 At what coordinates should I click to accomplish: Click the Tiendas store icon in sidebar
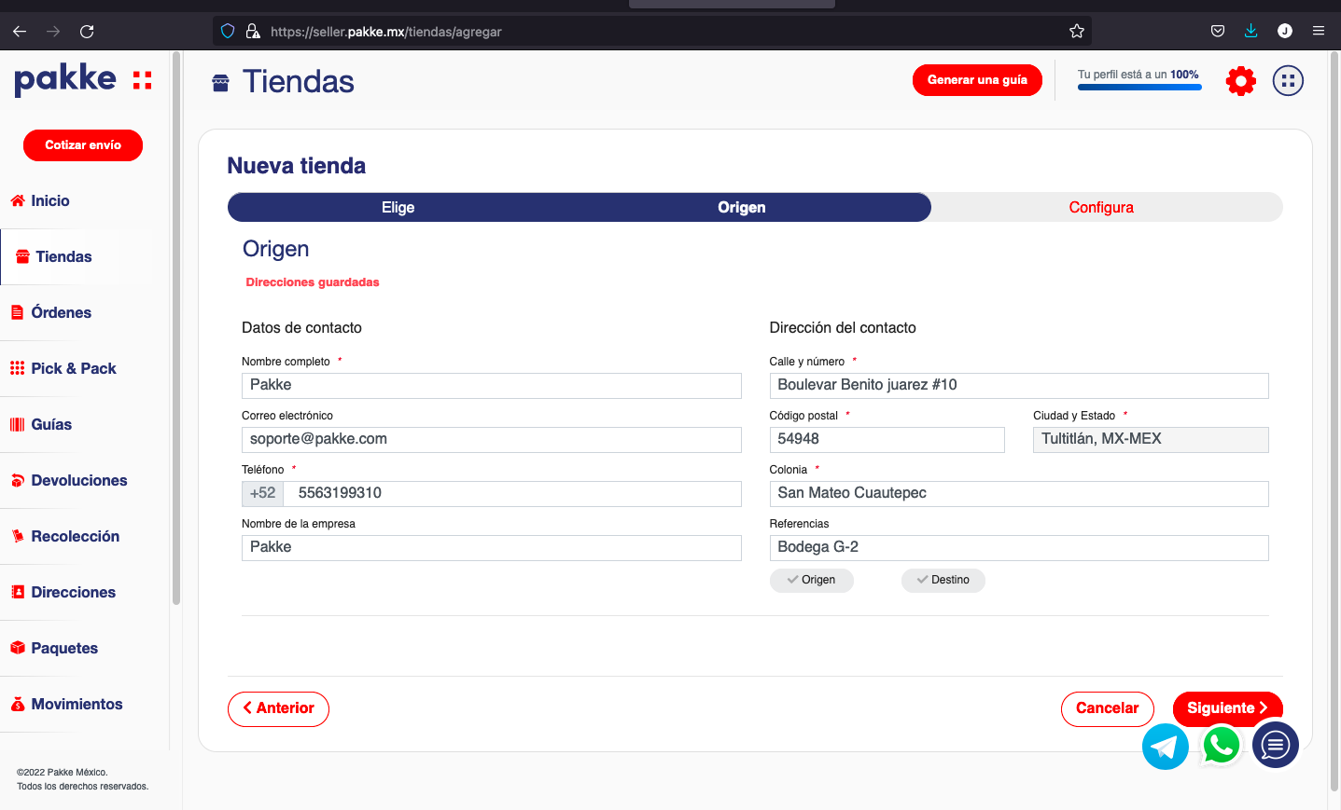click(22, 256)
